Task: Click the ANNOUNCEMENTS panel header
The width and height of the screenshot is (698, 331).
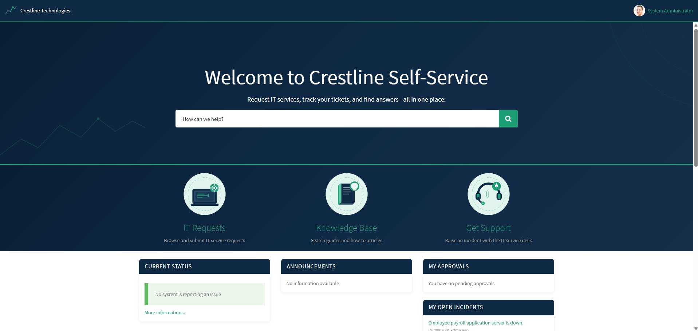Action: pos(347,267)
